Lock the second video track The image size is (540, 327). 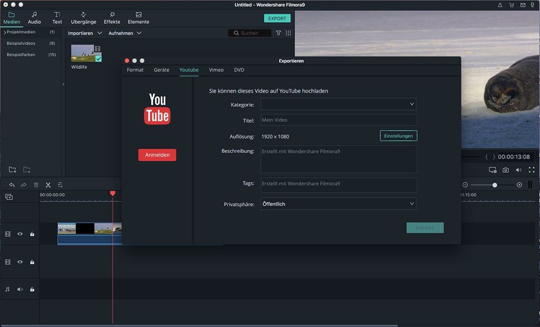coord(32,262)
